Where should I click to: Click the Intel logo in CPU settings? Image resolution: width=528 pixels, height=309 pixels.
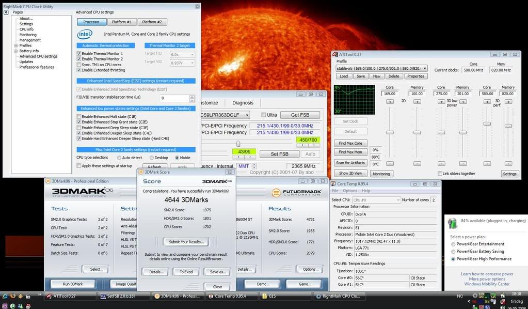point(85,34)
